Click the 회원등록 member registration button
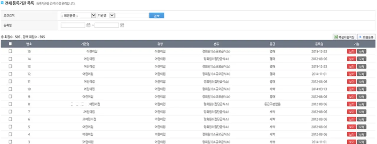The width and height of the screenshot is (377, 144). 366,37
